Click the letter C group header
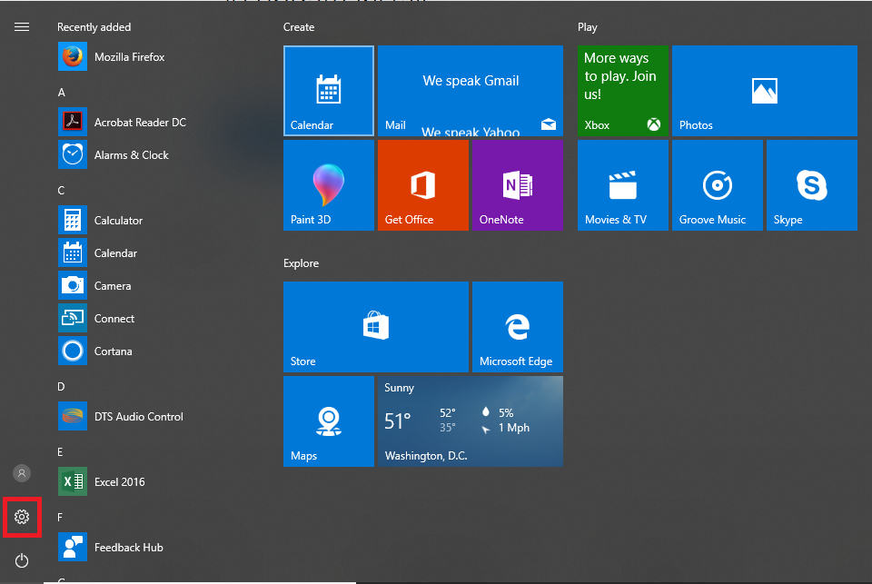The height and width of the screenshot is (584, 872). [x=61, y=190]
